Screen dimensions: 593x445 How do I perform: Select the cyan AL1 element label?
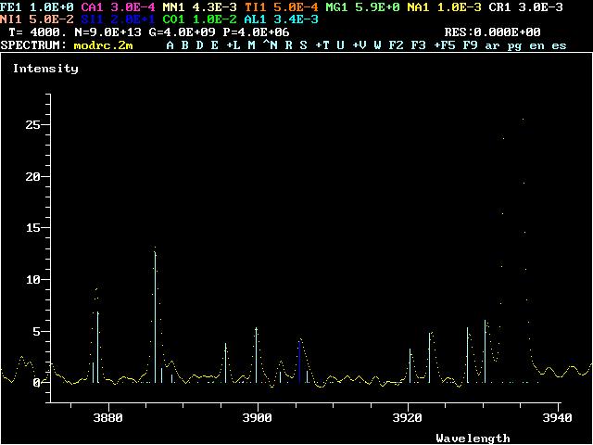click(x=256, y=19)
